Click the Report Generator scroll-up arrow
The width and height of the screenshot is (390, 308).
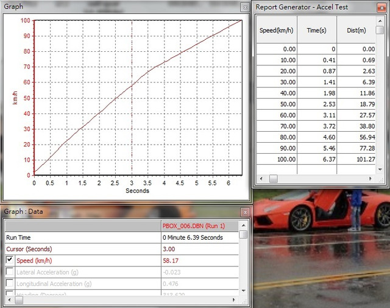pos(380,21)
